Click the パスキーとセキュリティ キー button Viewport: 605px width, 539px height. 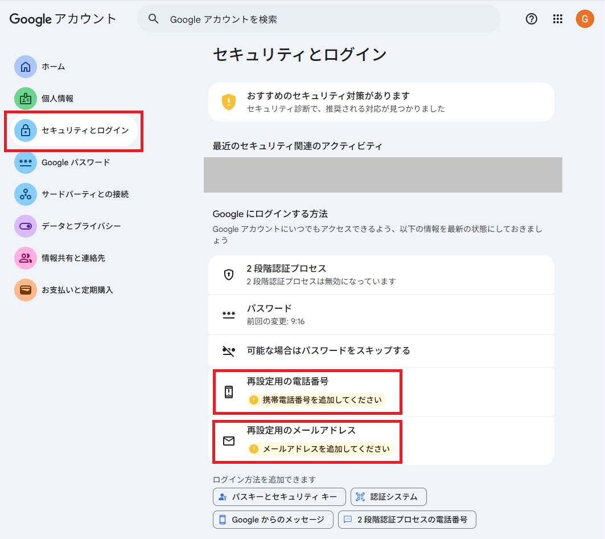[279, 497]
